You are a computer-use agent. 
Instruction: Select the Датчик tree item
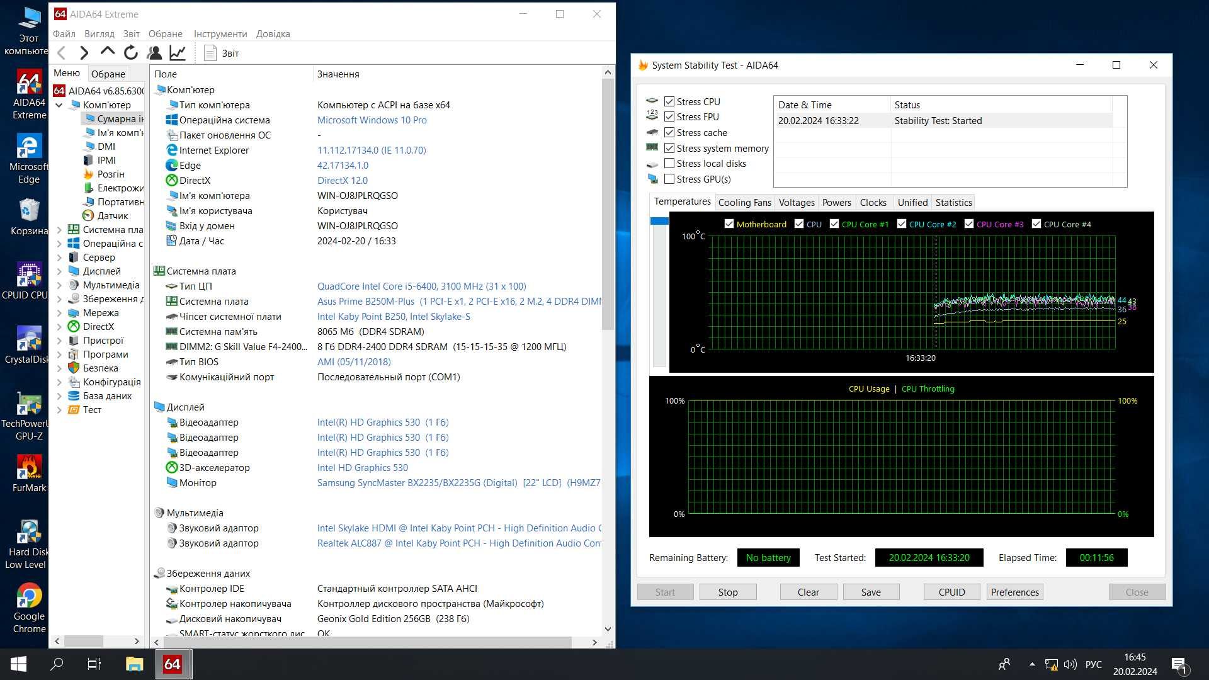105,216
